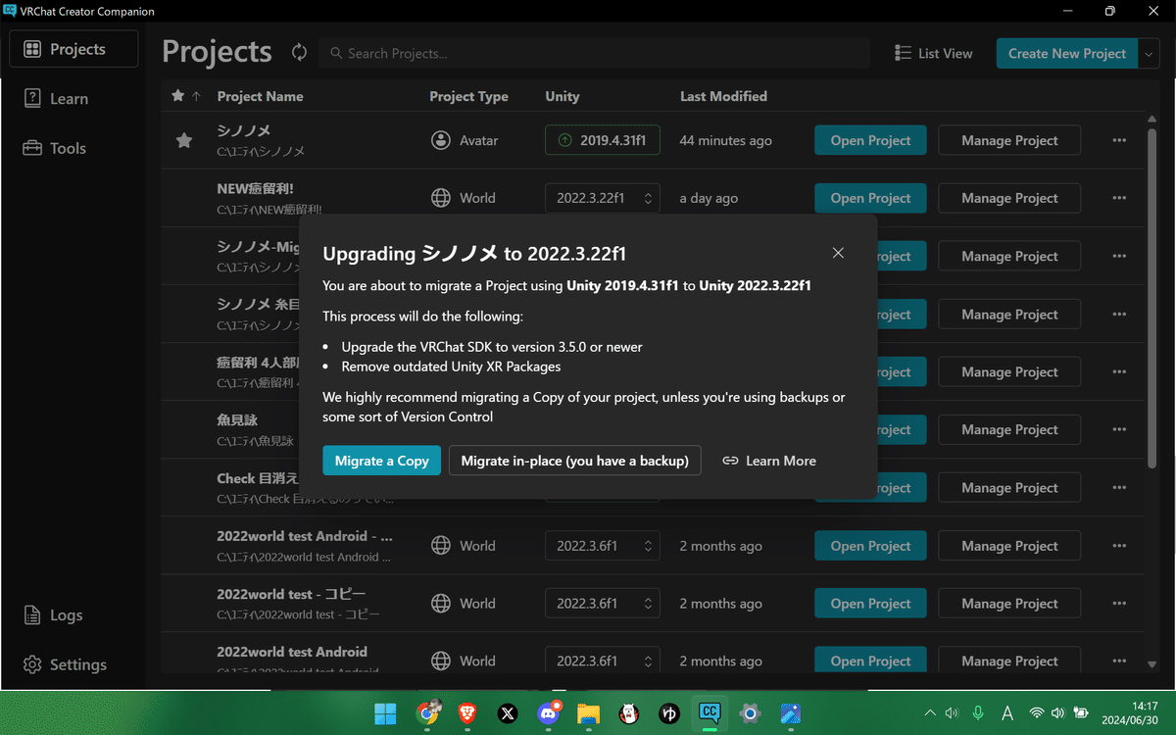Open the Photos app from the taskbar
Viewport: 1176px width, 735px height.
pyautogui.click(x=791, y=713)
